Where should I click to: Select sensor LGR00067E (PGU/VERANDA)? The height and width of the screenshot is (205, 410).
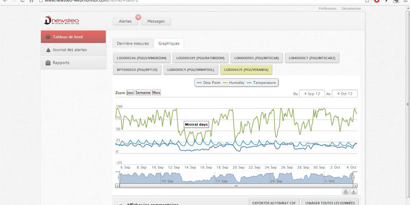tap(247, 70)
